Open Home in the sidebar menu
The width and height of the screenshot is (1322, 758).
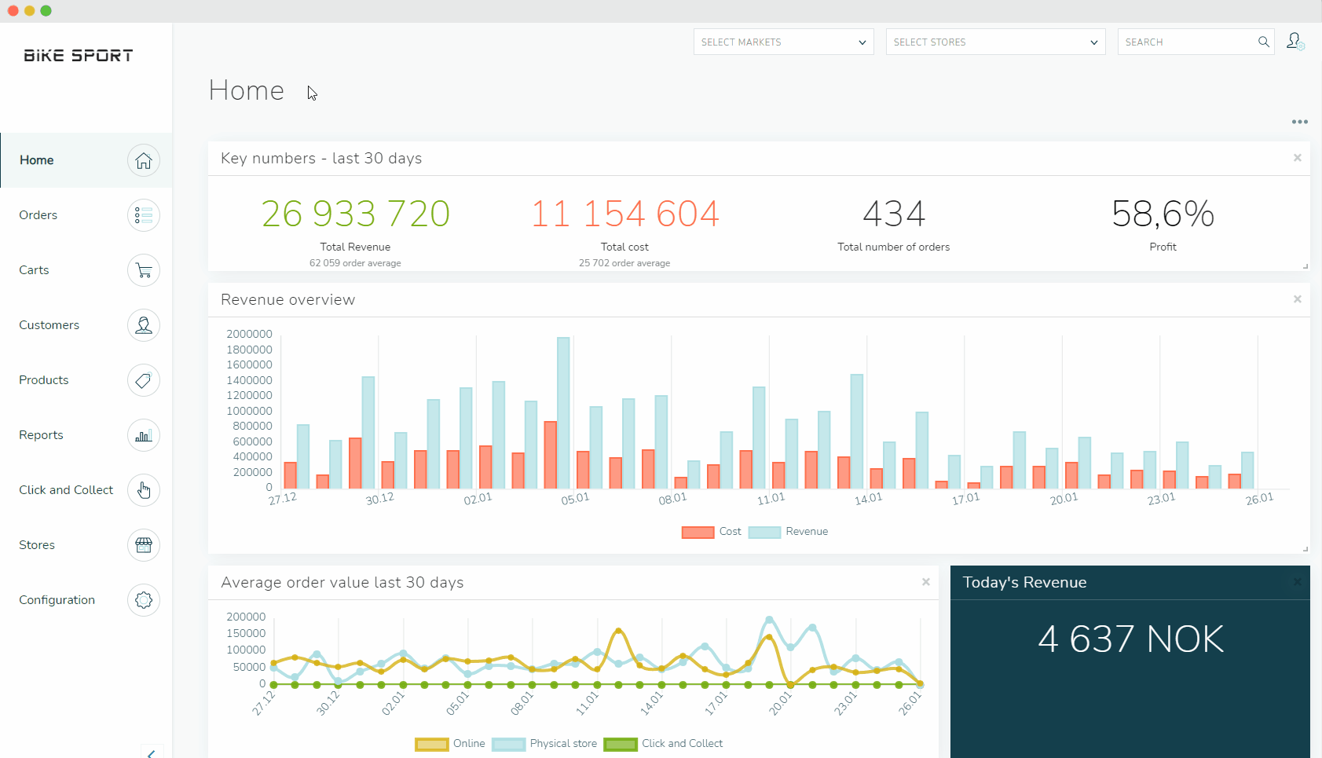[x=86, y=160]
